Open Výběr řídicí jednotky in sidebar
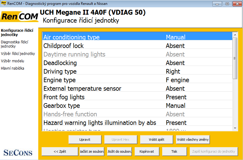The image size is (243, 160). [18, 54]
